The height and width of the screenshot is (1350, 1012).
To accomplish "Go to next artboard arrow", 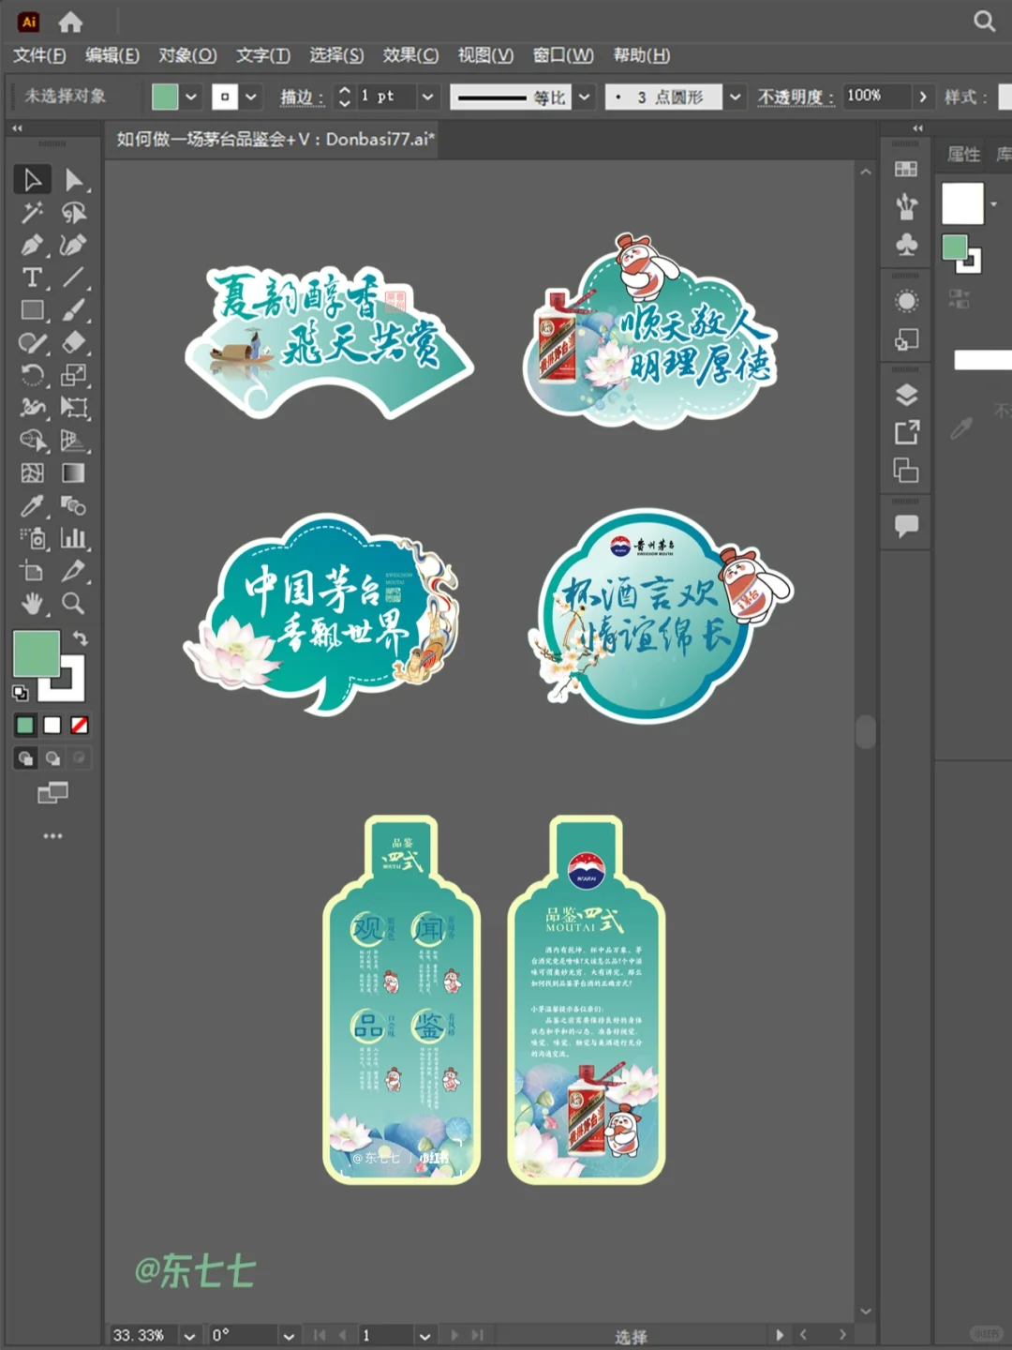I will (455, 1335).
